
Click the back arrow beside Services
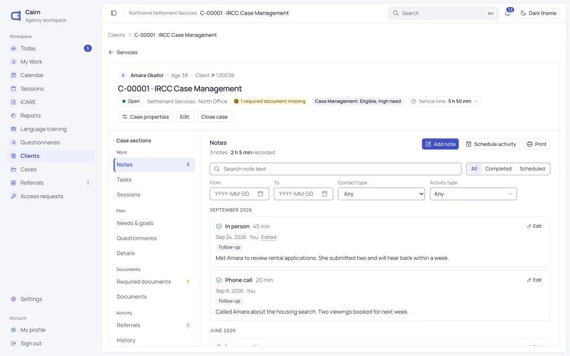click(111, 52)
